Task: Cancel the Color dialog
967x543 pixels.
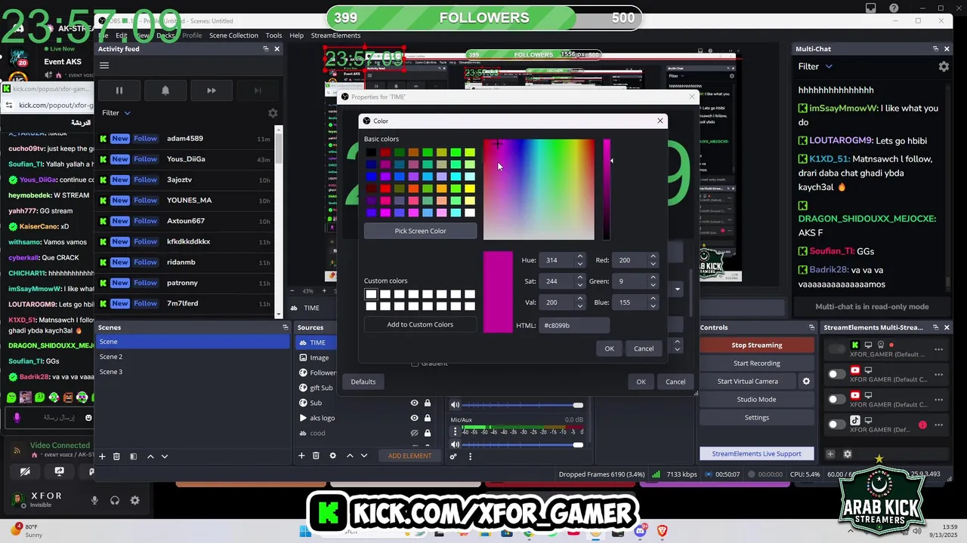Action: pyautogui.click(x=644, y=348)
